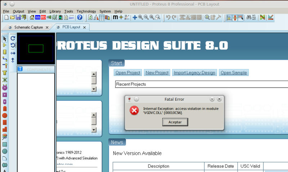Click the Zoom In magnifier icon
Viewport: 288px width, 172px height.
point(140,17)
